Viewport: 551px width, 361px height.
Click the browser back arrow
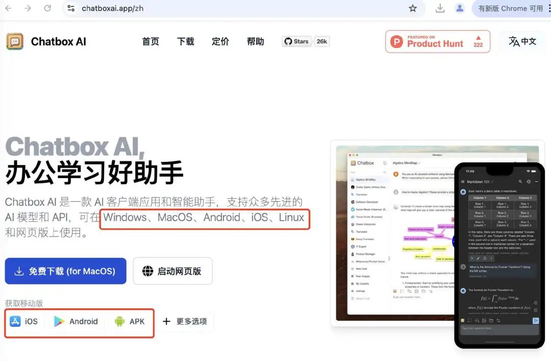pos(9,8)
